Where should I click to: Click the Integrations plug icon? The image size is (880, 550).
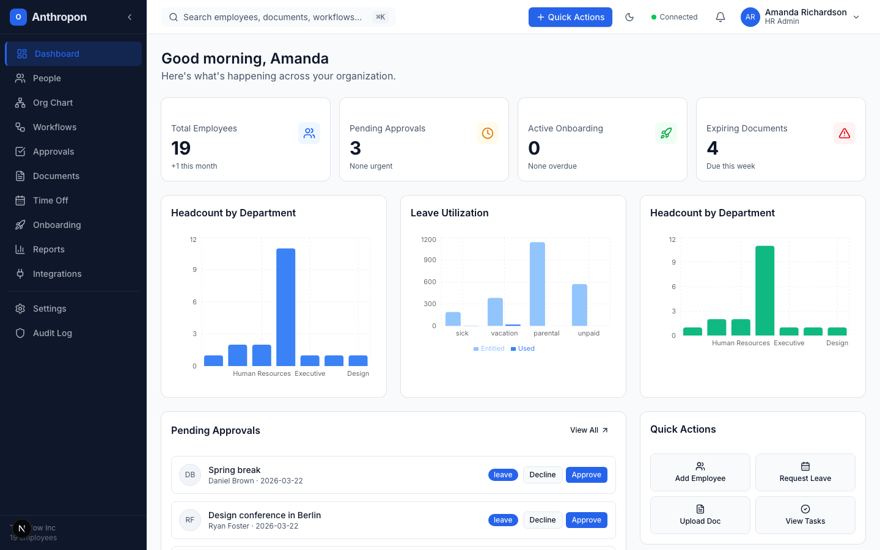click(x=21, y=274)
